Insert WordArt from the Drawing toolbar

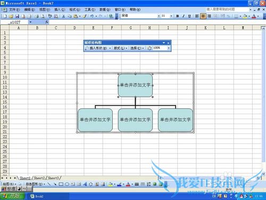85,184
